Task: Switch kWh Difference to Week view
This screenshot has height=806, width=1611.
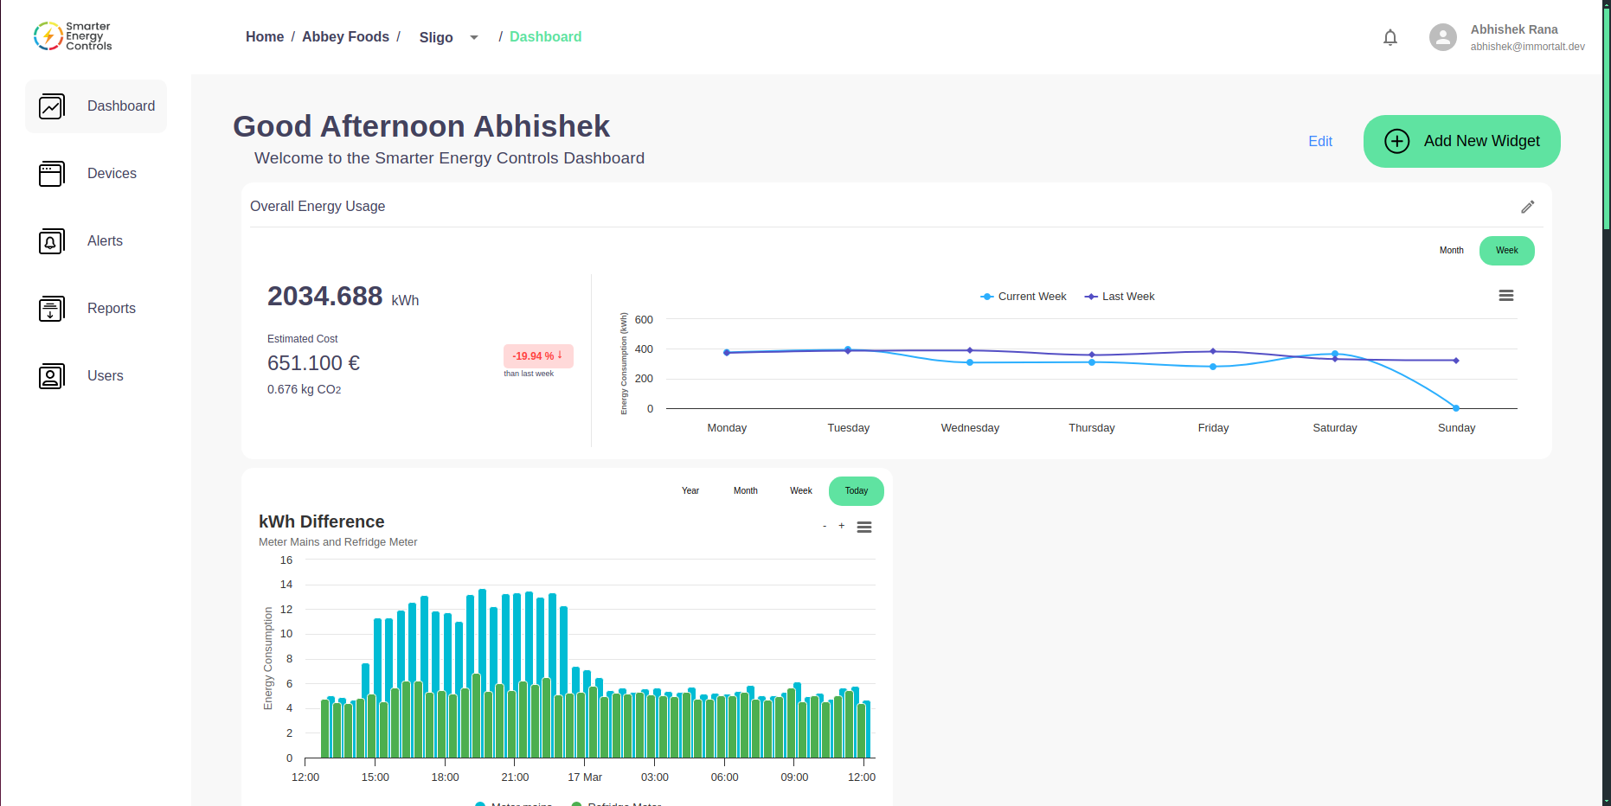Action: click(800, 490)
